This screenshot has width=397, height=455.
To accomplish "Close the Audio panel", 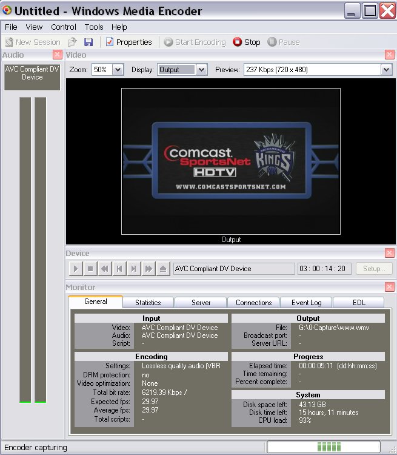I will (x=58, y=55).
